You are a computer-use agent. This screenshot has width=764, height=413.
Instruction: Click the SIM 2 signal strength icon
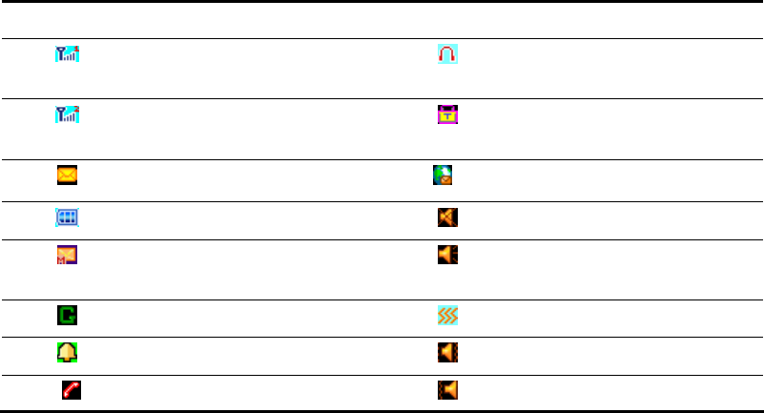point(67,114)
